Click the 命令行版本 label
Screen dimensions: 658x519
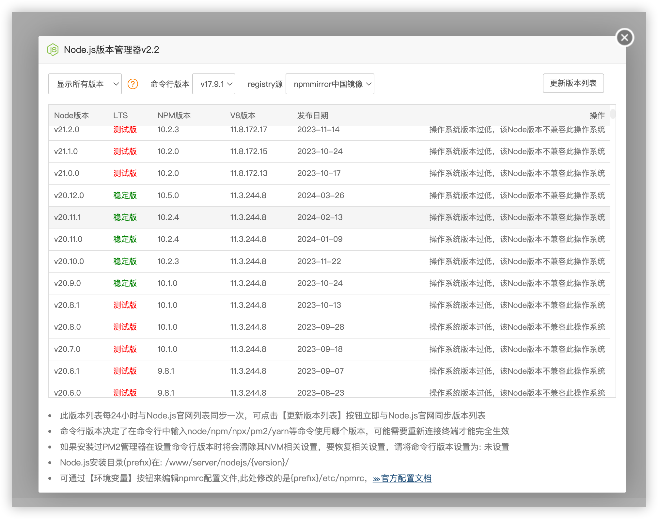point(170,84)
